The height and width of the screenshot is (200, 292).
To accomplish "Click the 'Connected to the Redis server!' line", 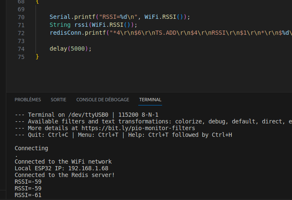I will click(x=64, y=175).
